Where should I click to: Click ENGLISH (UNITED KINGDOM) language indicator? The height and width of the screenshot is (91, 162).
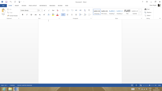pyautogui.click(x=25, y=85)
